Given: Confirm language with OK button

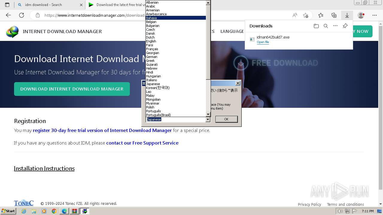Looking at the screenshot, I should (x=226, y=119).
